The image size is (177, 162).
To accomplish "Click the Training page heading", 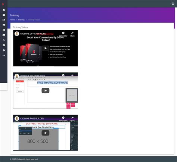I will click(x=15, y=15).
